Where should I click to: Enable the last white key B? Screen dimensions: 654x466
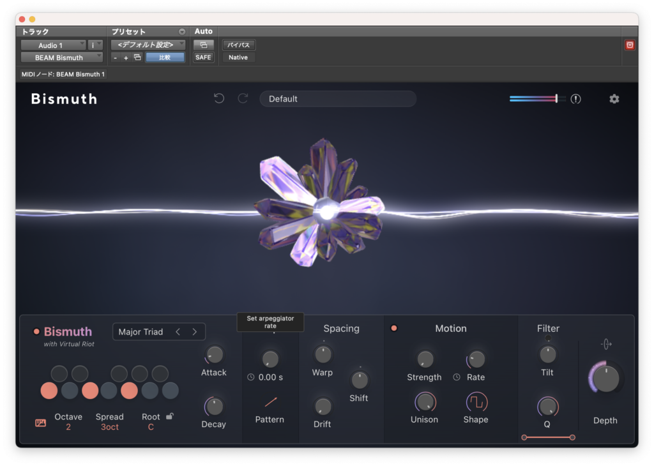[x=170, y=391]
